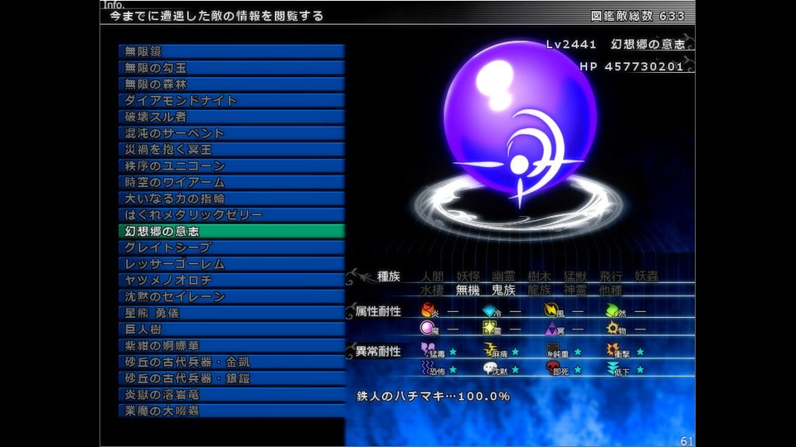Image resolution: width=796 pixels, height=447 pixels.
Task: Click the dimmed 龍族 species tag
Action: point(539,290)
